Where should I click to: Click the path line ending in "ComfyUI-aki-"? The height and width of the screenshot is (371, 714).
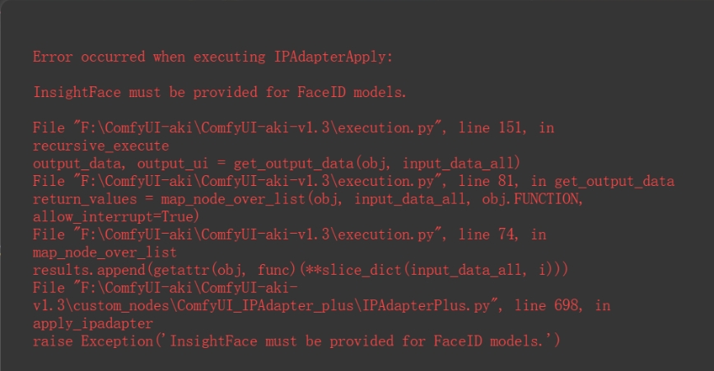click(x=165, y=288)
